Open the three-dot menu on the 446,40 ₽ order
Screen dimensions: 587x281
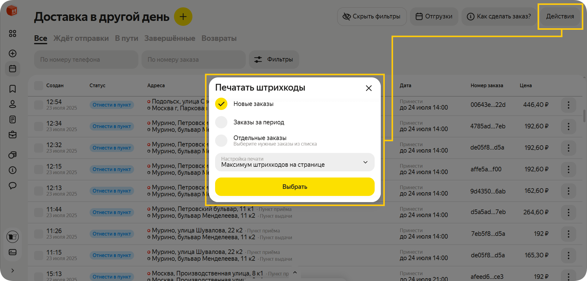pos(568,105)
